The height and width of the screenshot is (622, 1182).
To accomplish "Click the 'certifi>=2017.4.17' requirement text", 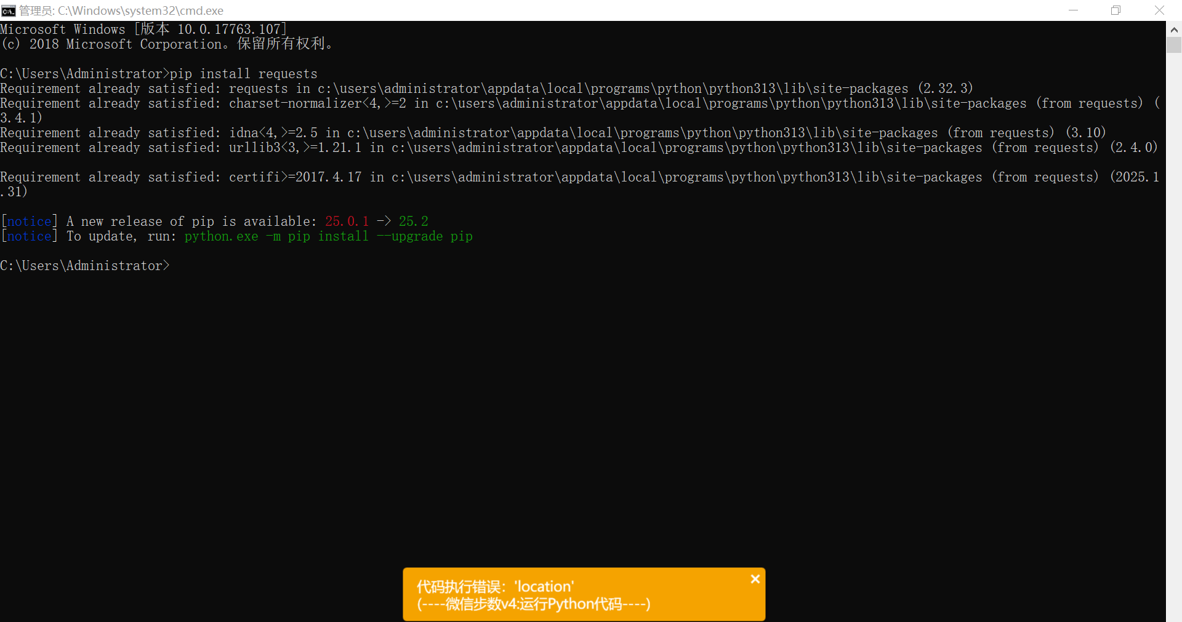I will click(295, 177).
